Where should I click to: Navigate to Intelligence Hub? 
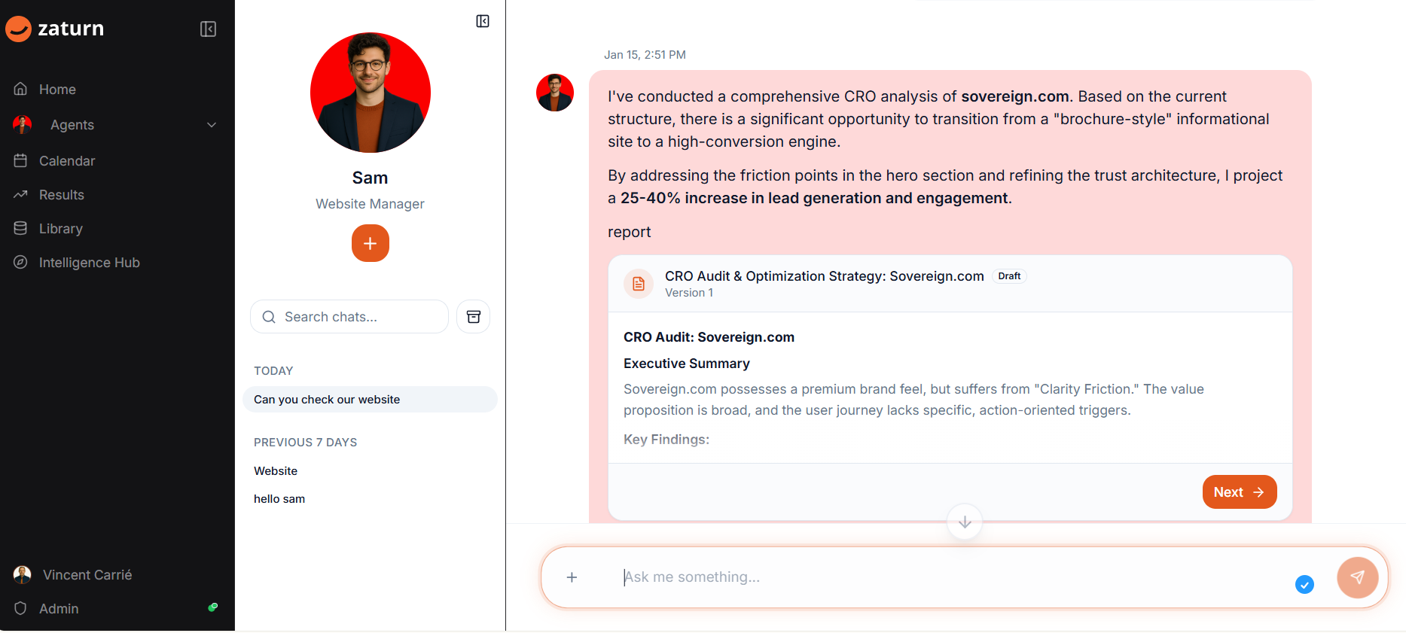coord(89,263)
